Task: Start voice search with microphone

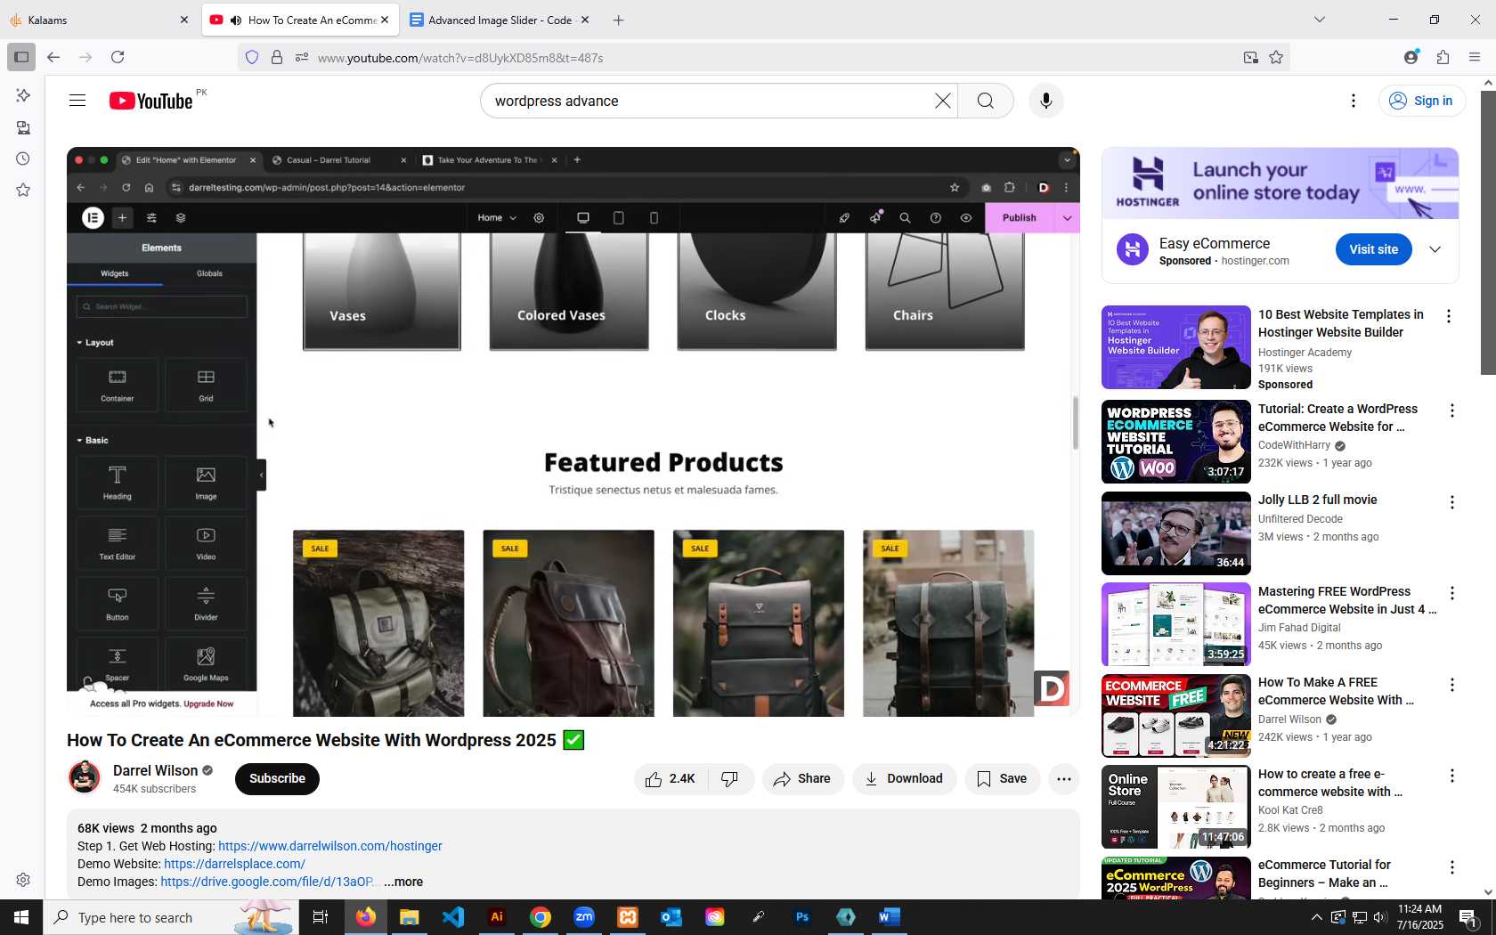Action: pyautogui.click(x=1046, y=101)
